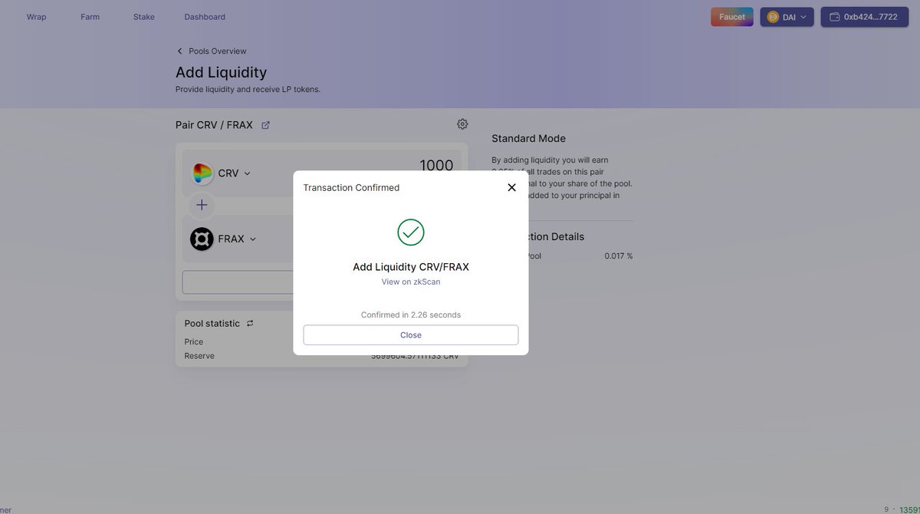
Task: Click the wallet icon in the address button
Action: tap(834, 17)
